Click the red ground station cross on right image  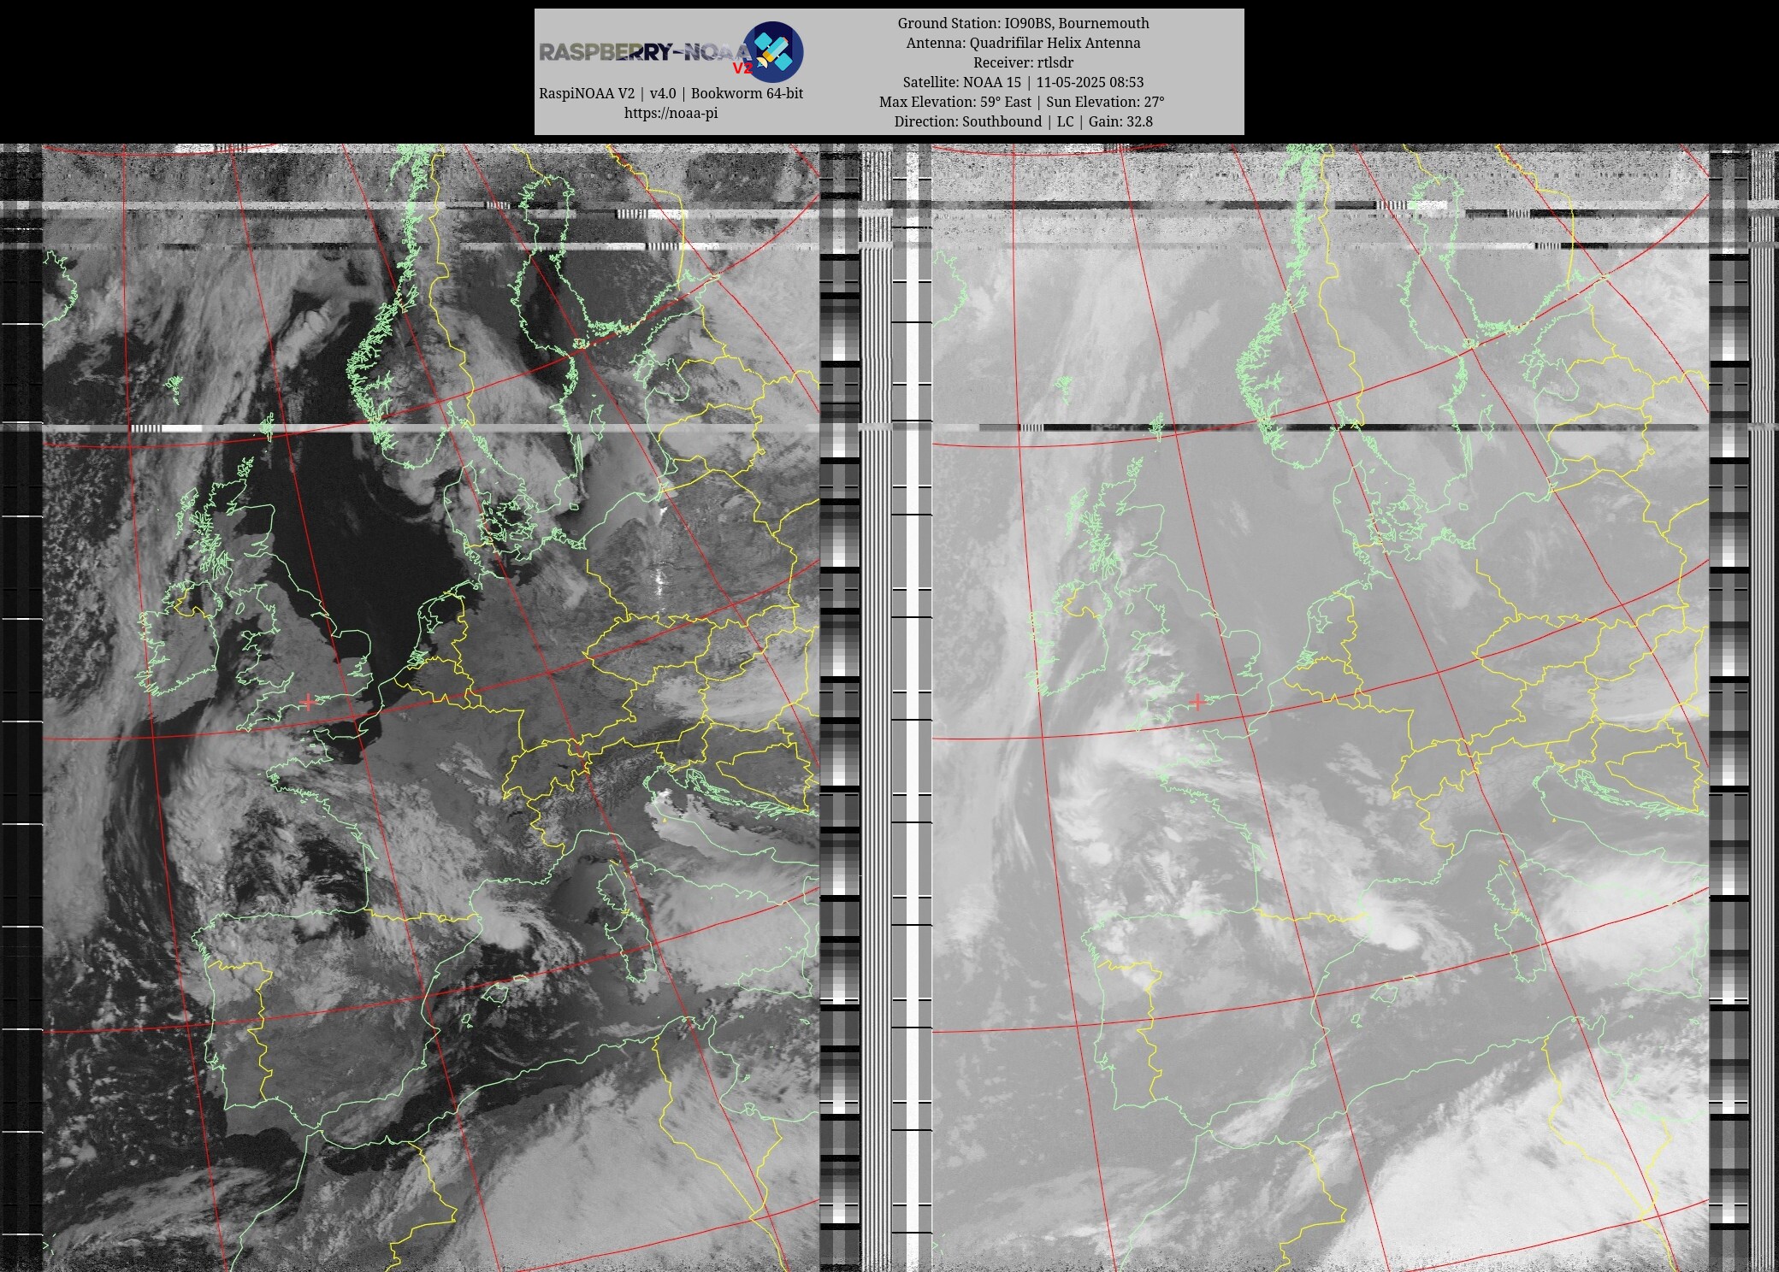[1197, 702]
